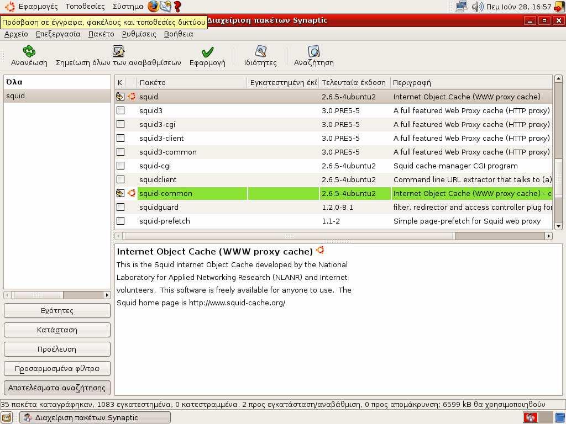Open the Αναζήτηση search tool
566x424 pixels.
tap(314, 51)
